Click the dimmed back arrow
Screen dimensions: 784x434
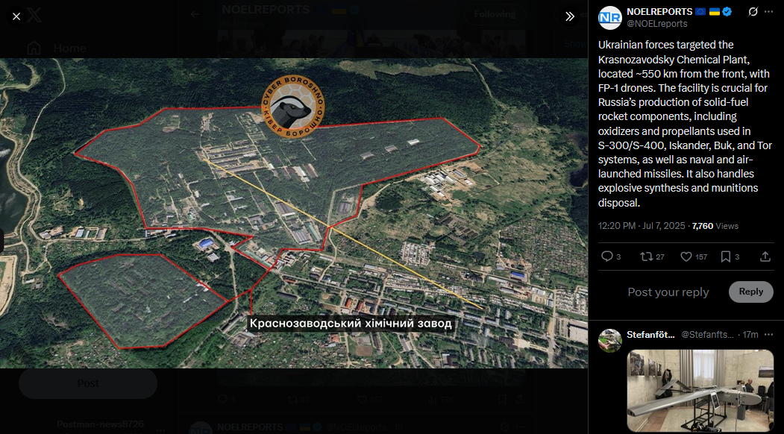(195, 14)
